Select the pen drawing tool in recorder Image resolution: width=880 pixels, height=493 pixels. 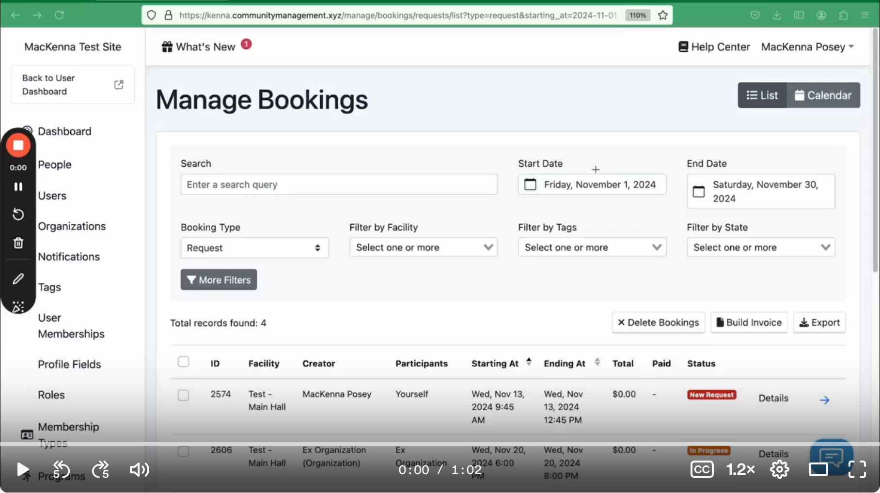(x=18, y=279)
